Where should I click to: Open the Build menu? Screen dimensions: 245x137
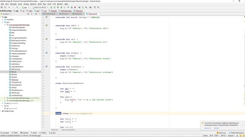[40, 4]
